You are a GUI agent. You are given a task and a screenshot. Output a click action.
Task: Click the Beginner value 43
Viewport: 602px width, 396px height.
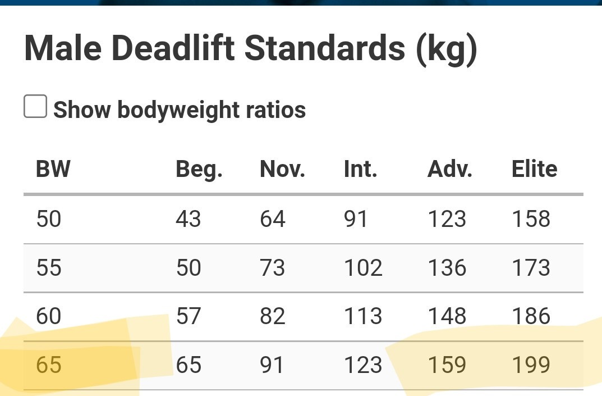pyautogui.click(x=188, y=219)
